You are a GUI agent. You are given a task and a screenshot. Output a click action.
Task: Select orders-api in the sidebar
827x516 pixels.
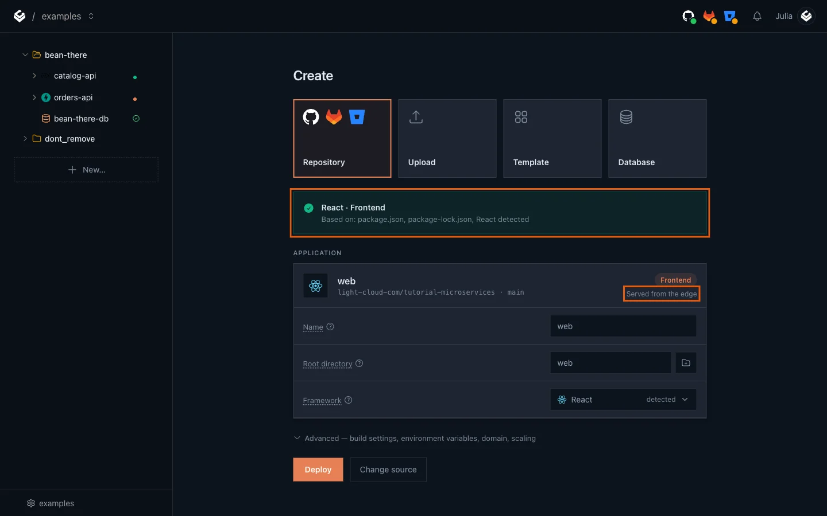pos(73,97)
